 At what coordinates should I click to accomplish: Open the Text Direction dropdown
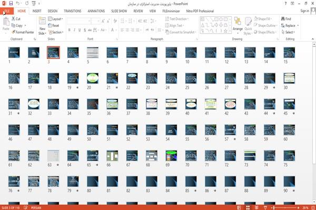[x=177, y=19]
